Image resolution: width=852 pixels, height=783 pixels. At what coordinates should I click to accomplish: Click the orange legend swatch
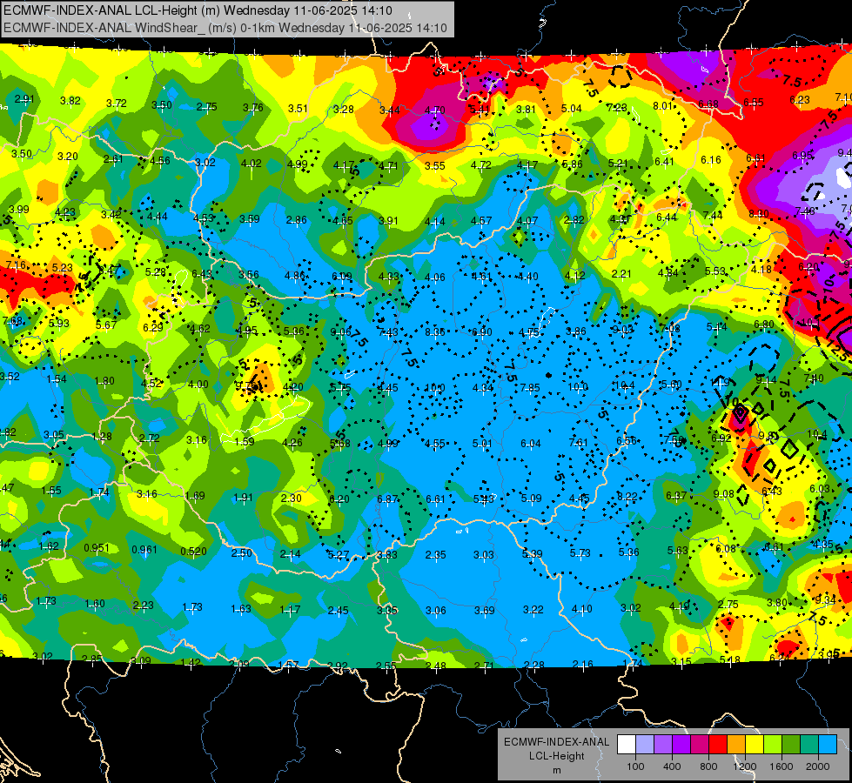pos(736,745)
